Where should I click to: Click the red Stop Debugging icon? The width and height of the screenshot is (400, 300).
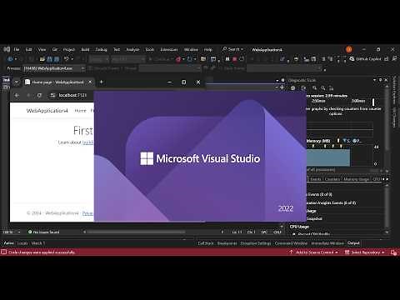tap(234, 59)
